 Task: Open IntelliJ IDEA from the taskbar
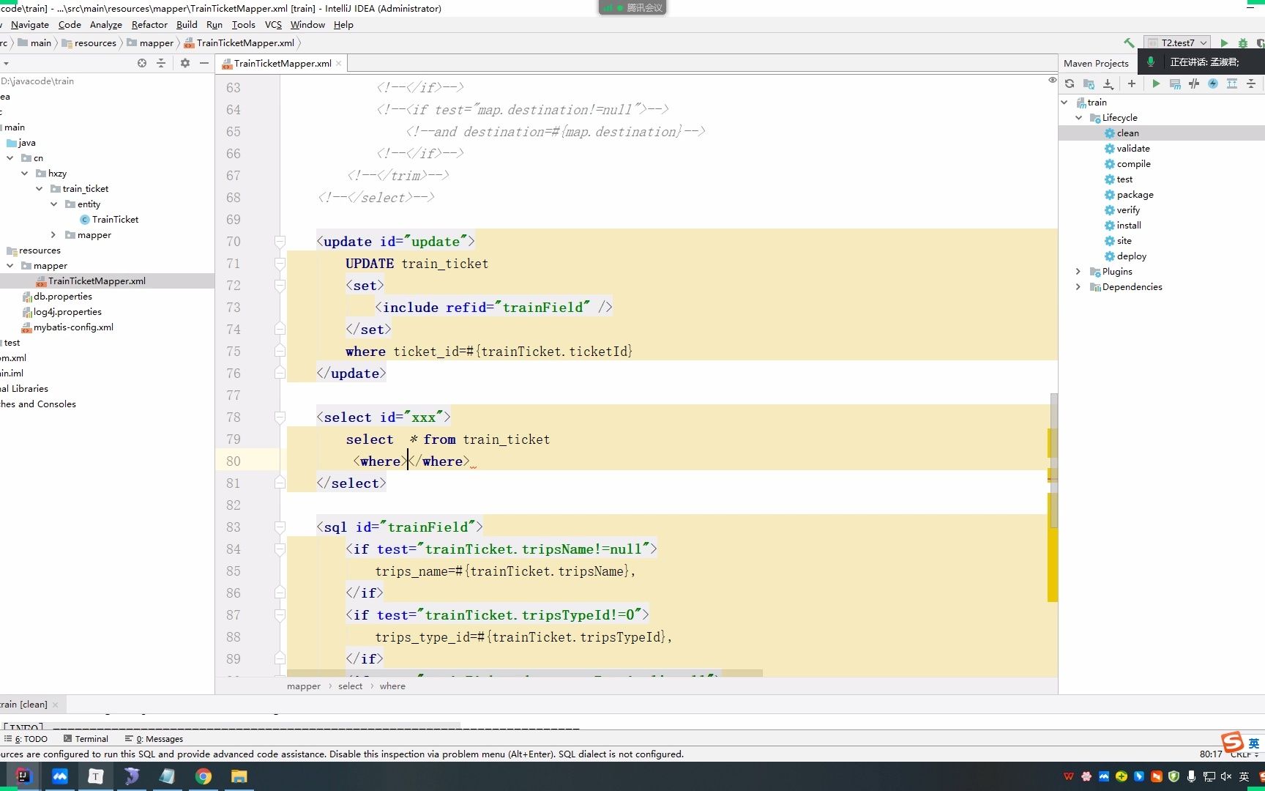click(24, 776)
